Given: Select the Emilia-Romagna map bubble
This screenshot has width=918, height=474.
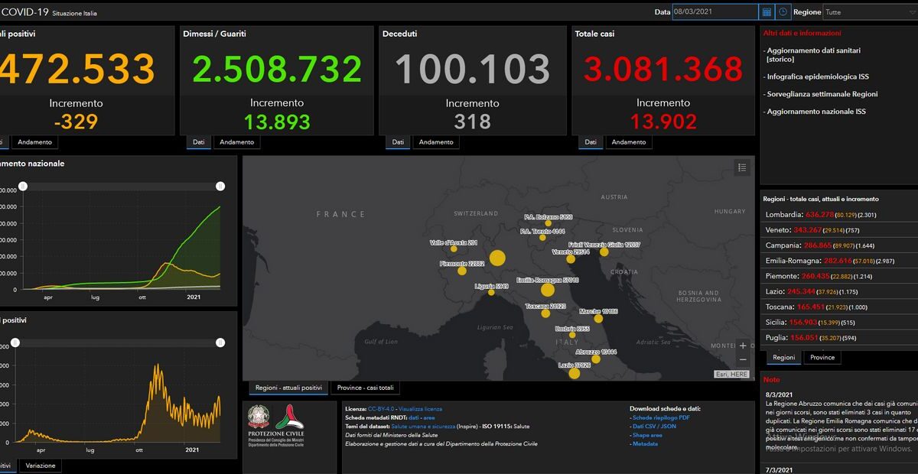Looking at the screenshot, I should pos(548,290).
